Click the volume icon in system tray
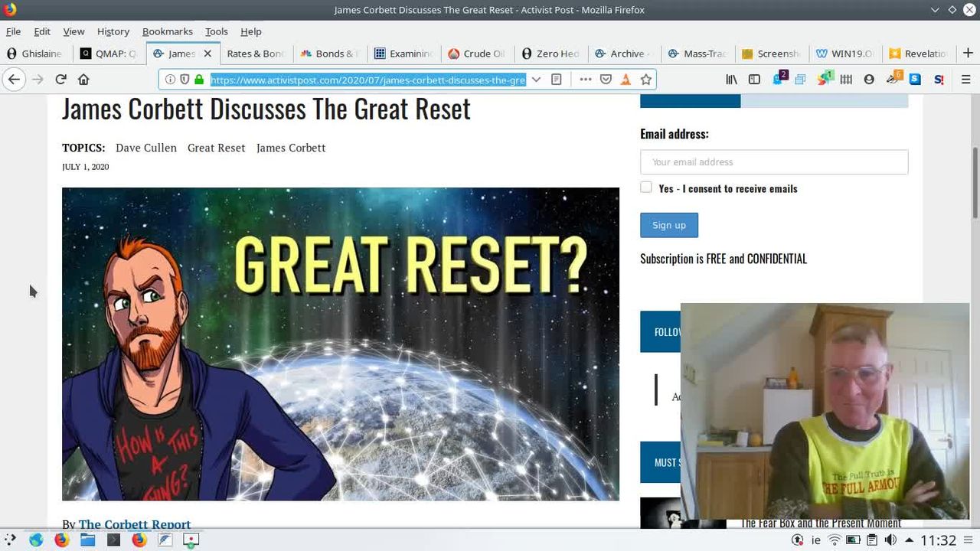 point(890,540)
